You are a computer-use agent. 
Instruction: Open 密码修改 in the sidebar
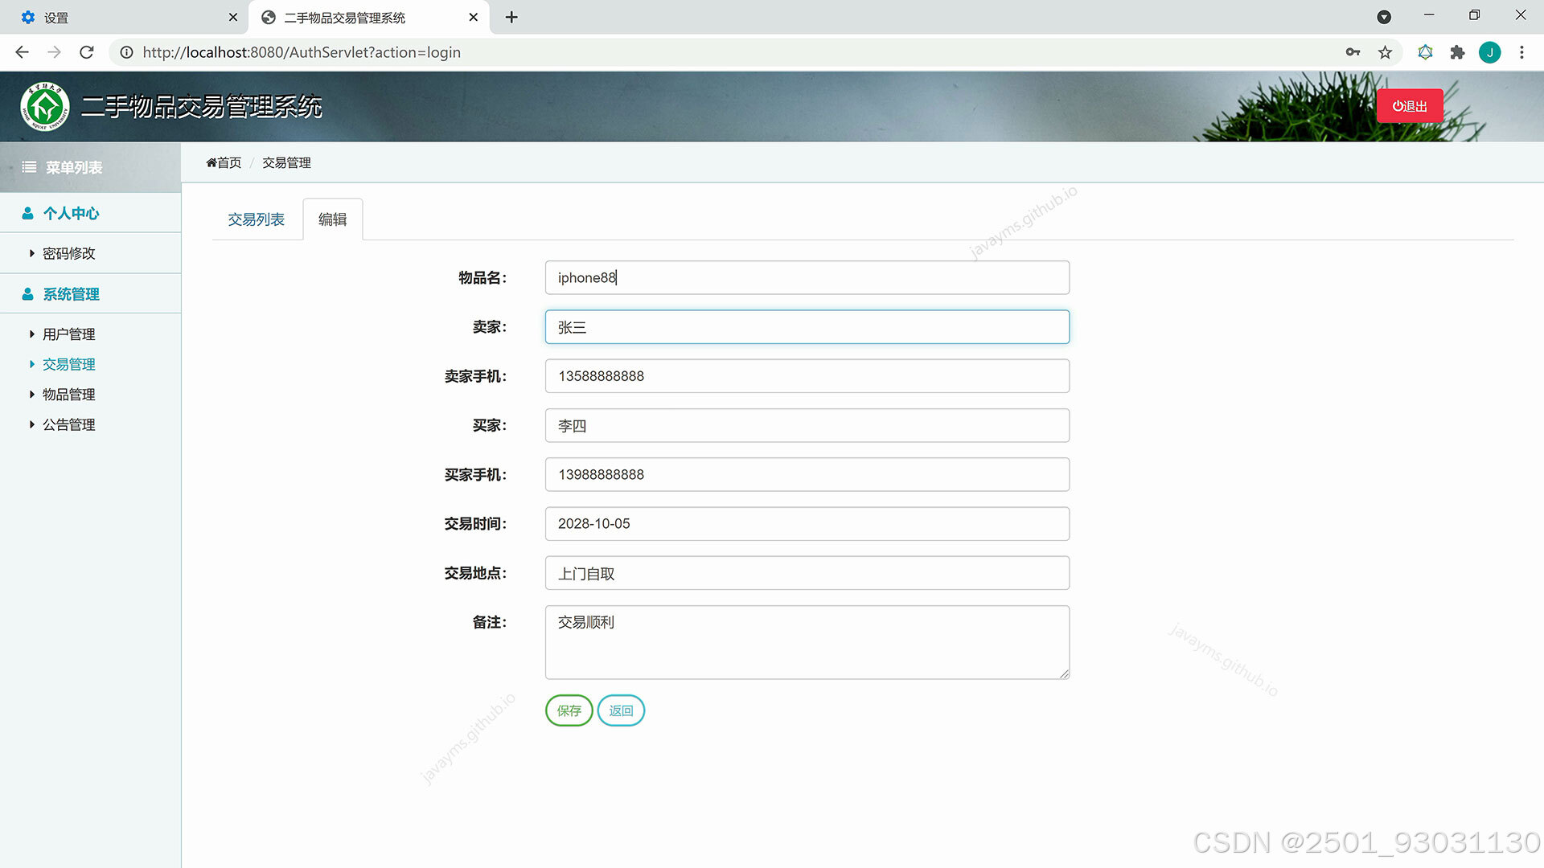tap(68, 253)
